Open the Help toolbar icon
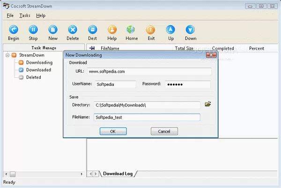281x188 pixels. 112,30
